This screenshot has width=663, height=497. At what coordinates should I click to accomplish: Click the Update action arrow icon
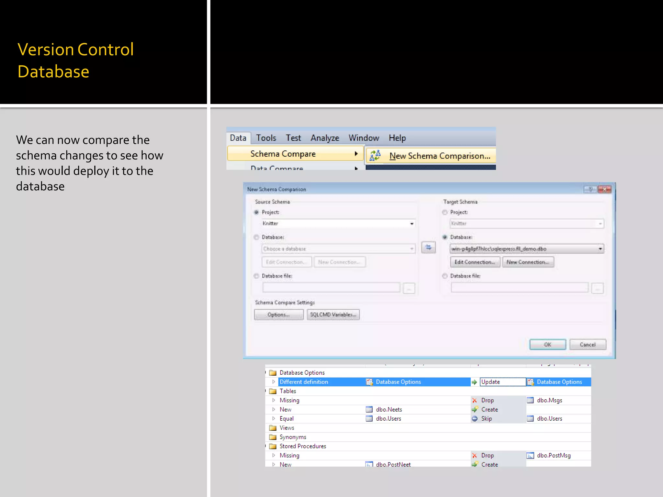475,382
